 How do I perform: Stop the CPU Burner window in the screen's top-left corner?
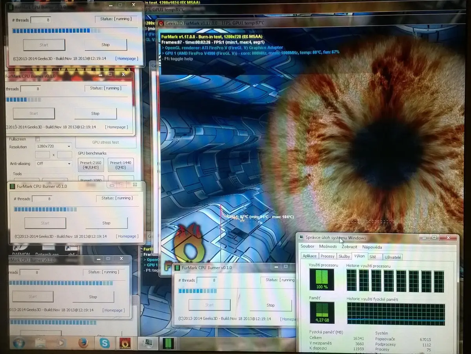[x=106, y=45]
